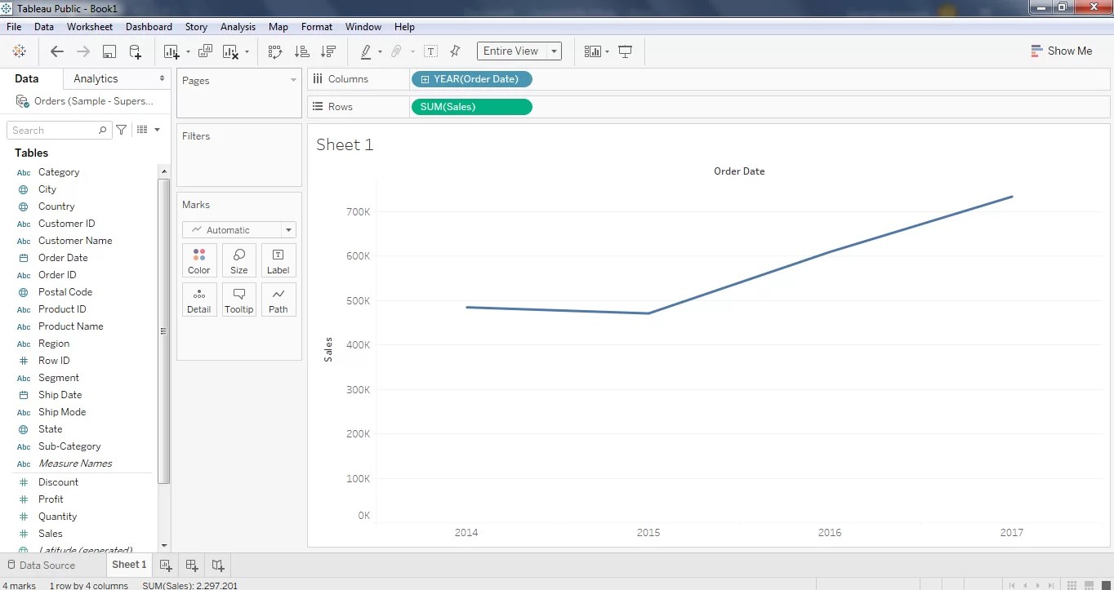Viewport: 1114px width, 590px height.
Task: Open the Path marks card
Action: [278, 300]
